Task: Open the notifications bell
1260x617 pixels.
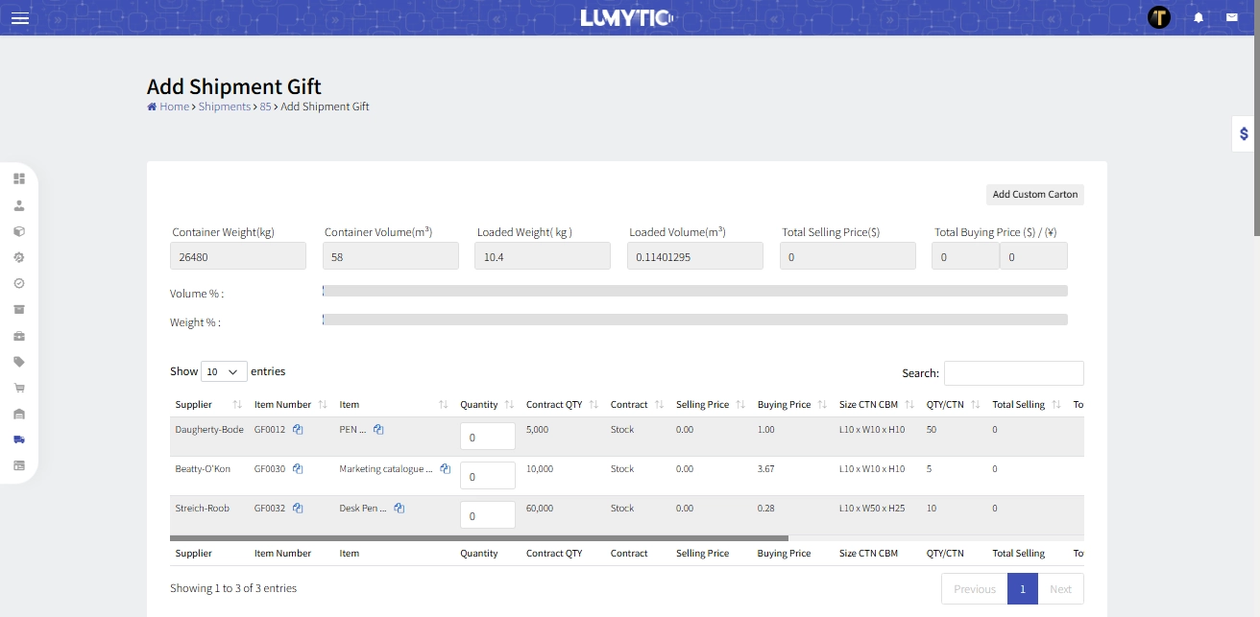Action: 1199,17
